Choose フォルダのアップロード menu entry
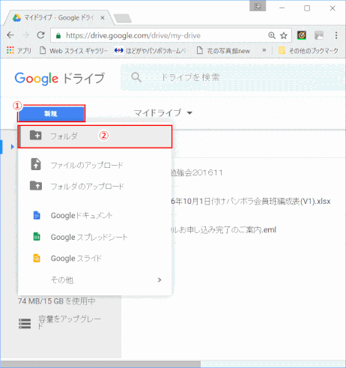346x368 pixels. click(87, 186)
